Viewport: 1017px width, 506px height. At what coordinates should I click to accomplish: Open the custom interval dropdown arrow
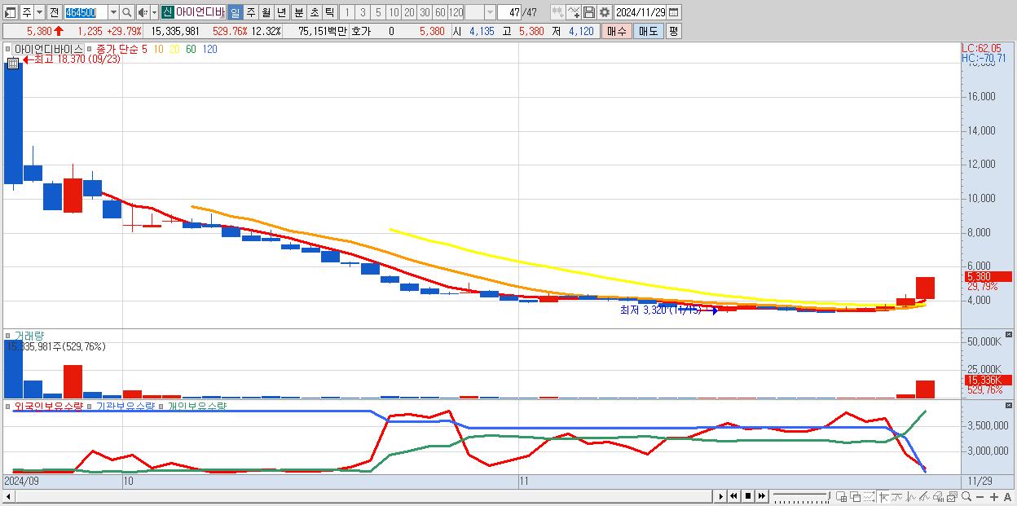coord(490,12)
